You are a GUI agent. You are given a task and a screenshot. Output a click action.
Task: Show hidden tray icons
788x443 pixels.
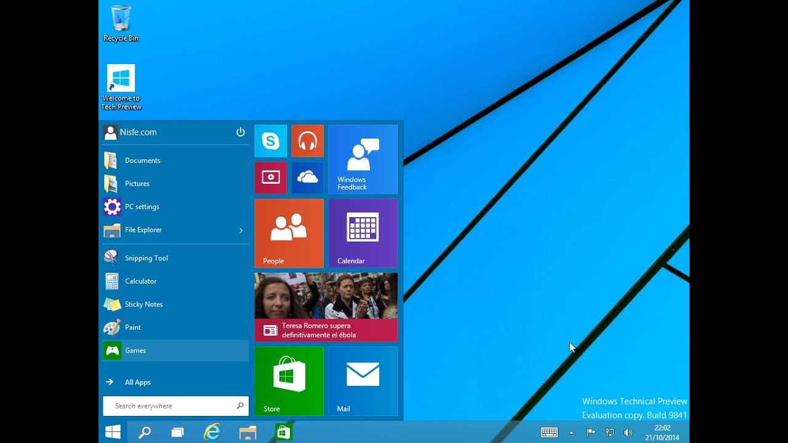571,433
